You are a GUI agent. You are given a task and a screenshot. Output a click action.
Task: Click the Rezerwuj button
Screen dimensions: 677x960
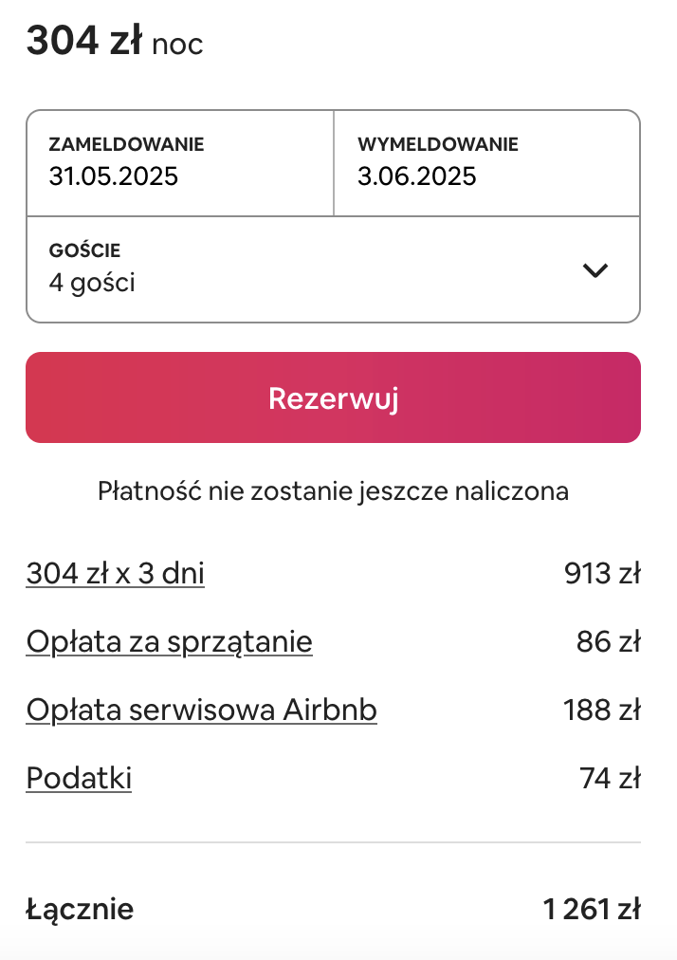[x=333, y=397]
